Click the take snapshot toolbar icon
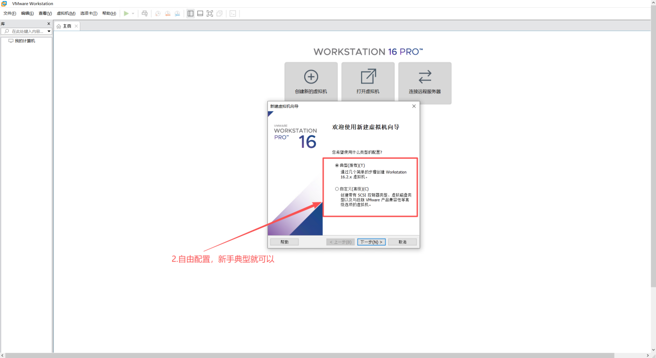656x358 pixels. click(158, 13)
